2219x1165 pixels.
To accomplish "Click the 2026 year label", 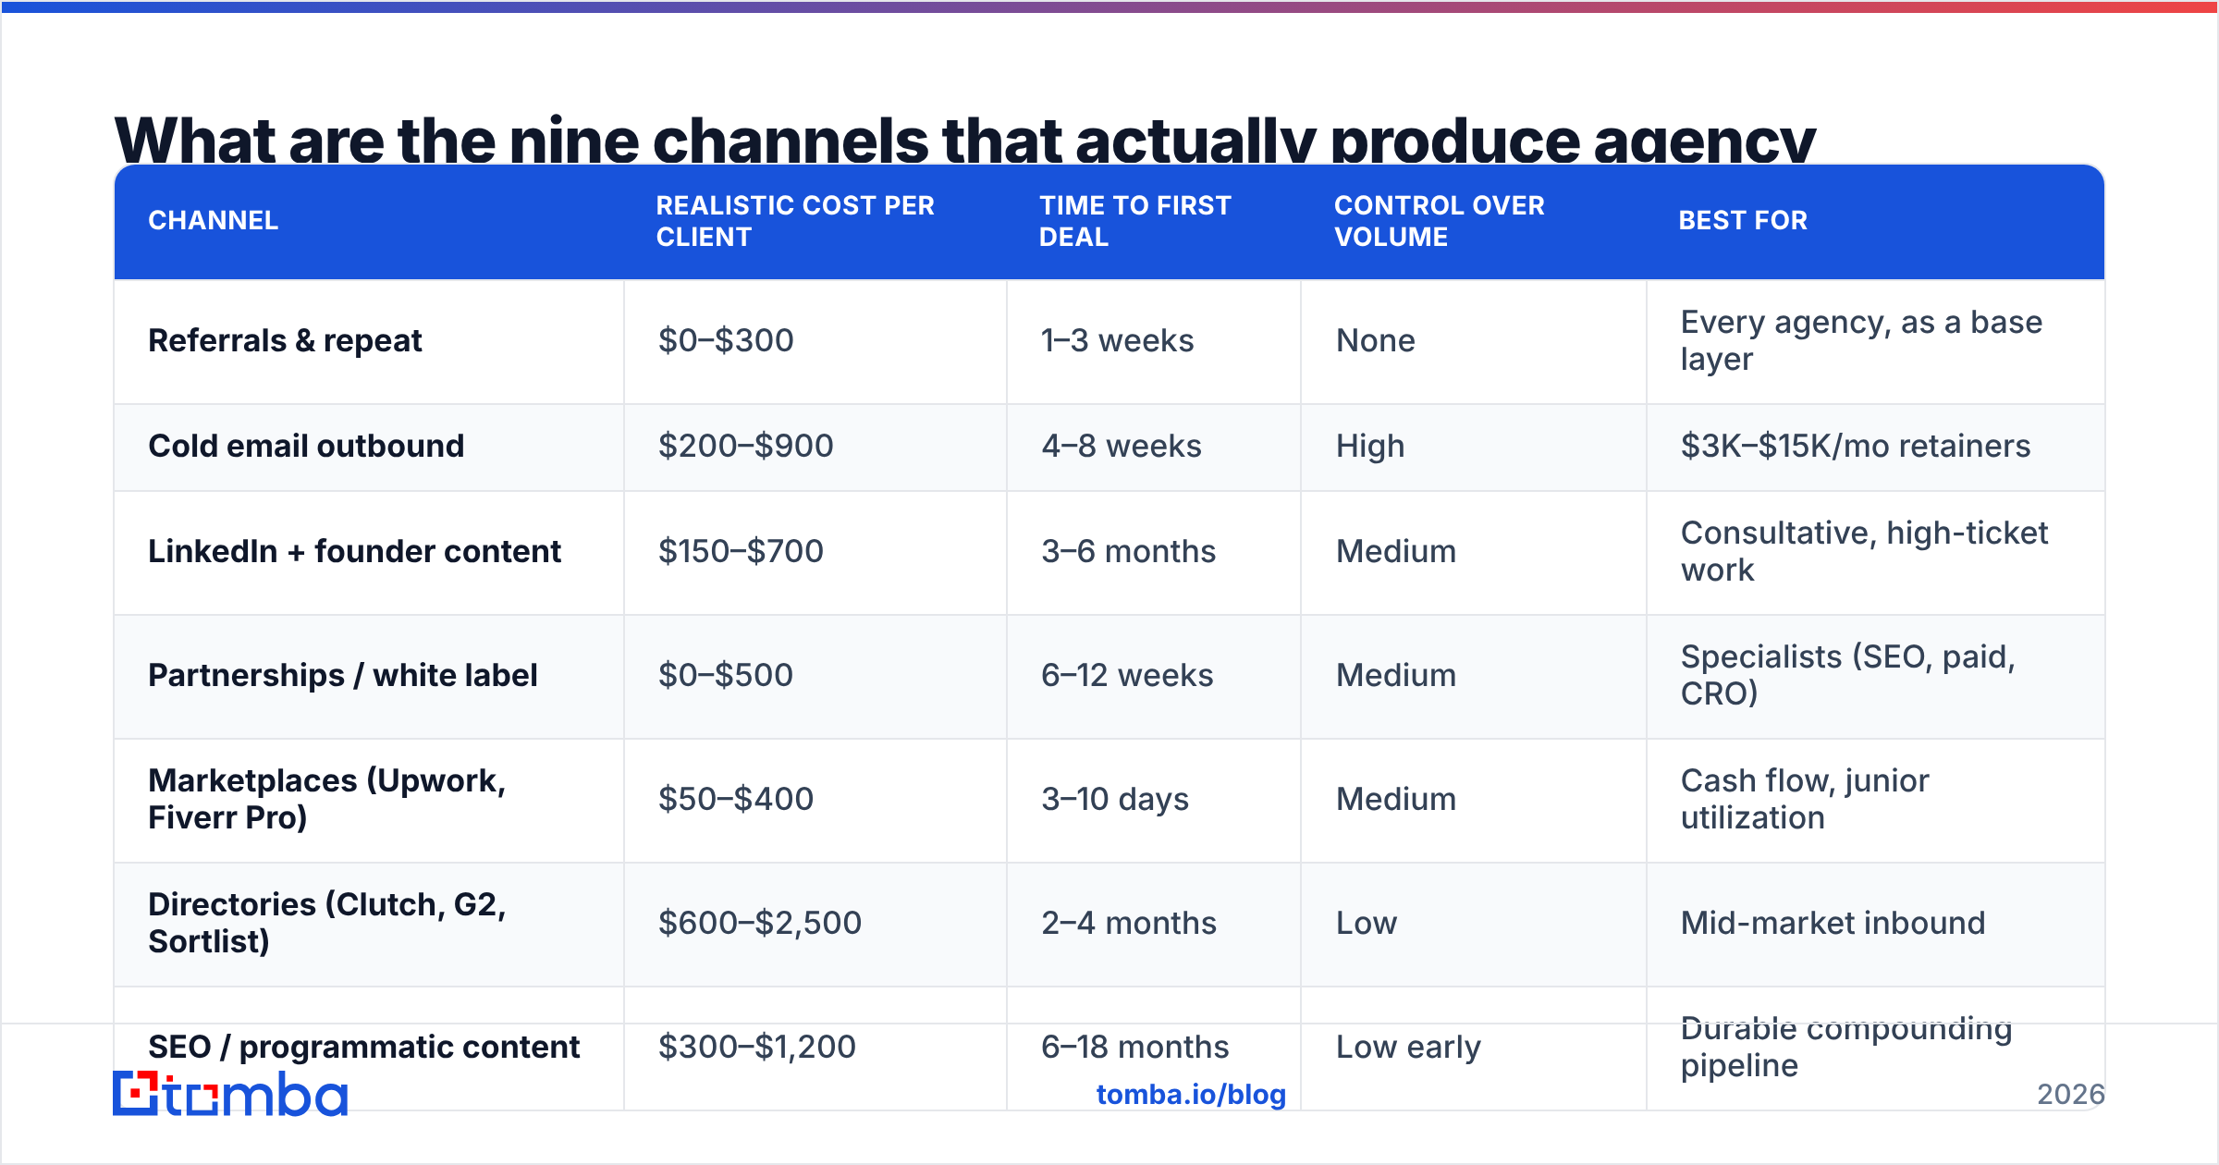I will click(x=2070, y=1095).
